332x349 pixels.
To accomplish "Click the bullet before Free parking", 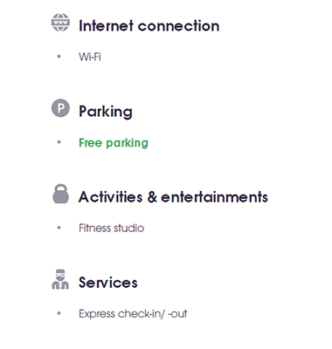I will [x=59, y=142].
